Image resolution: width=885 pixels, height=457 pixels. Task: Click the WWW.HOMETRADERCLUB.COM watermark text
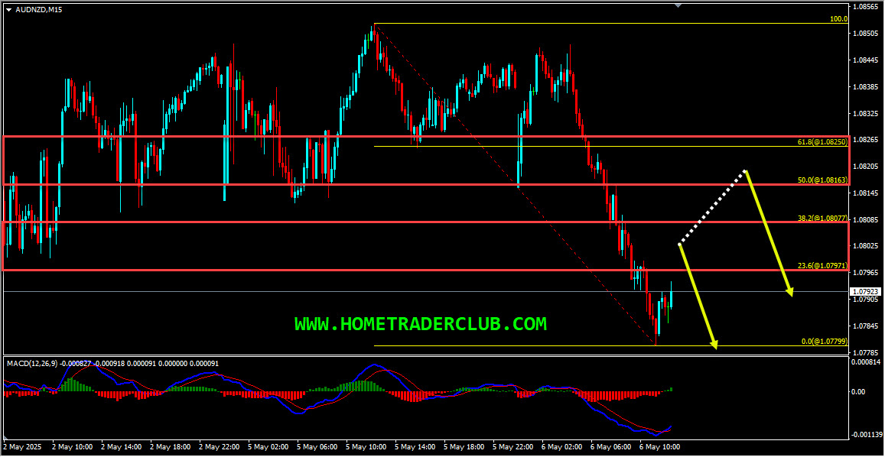421,324
